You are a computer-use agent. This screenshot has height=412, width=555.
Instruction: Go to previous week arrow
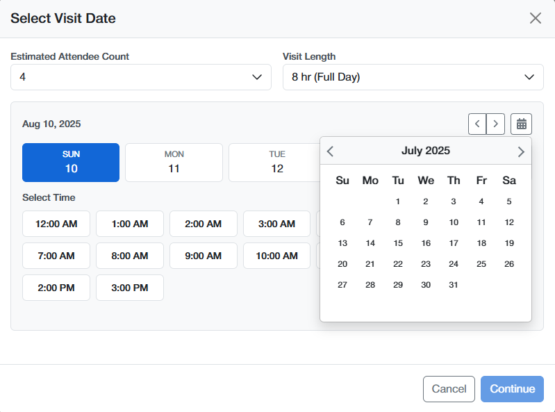[x=477, y=124]
